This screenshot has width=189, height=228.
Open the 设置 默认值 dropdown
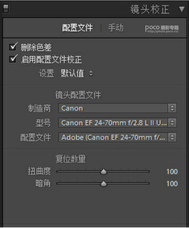pos(77,73)
